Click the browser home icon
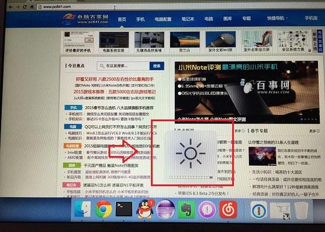 coord(32,7)
